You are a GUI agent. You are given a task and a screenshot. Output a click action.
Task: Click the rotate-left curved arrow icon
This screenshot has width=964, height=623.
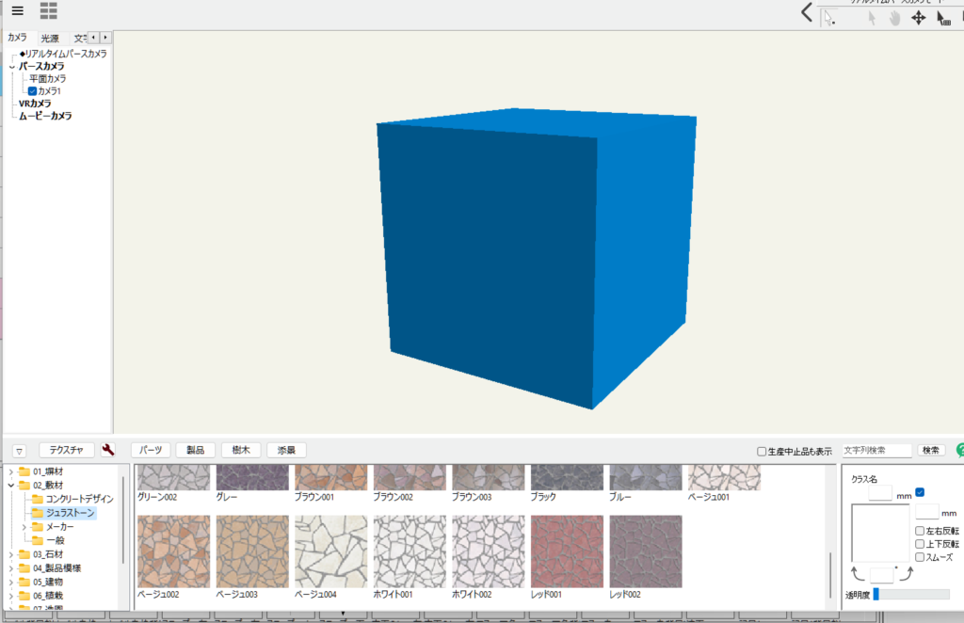857,573
